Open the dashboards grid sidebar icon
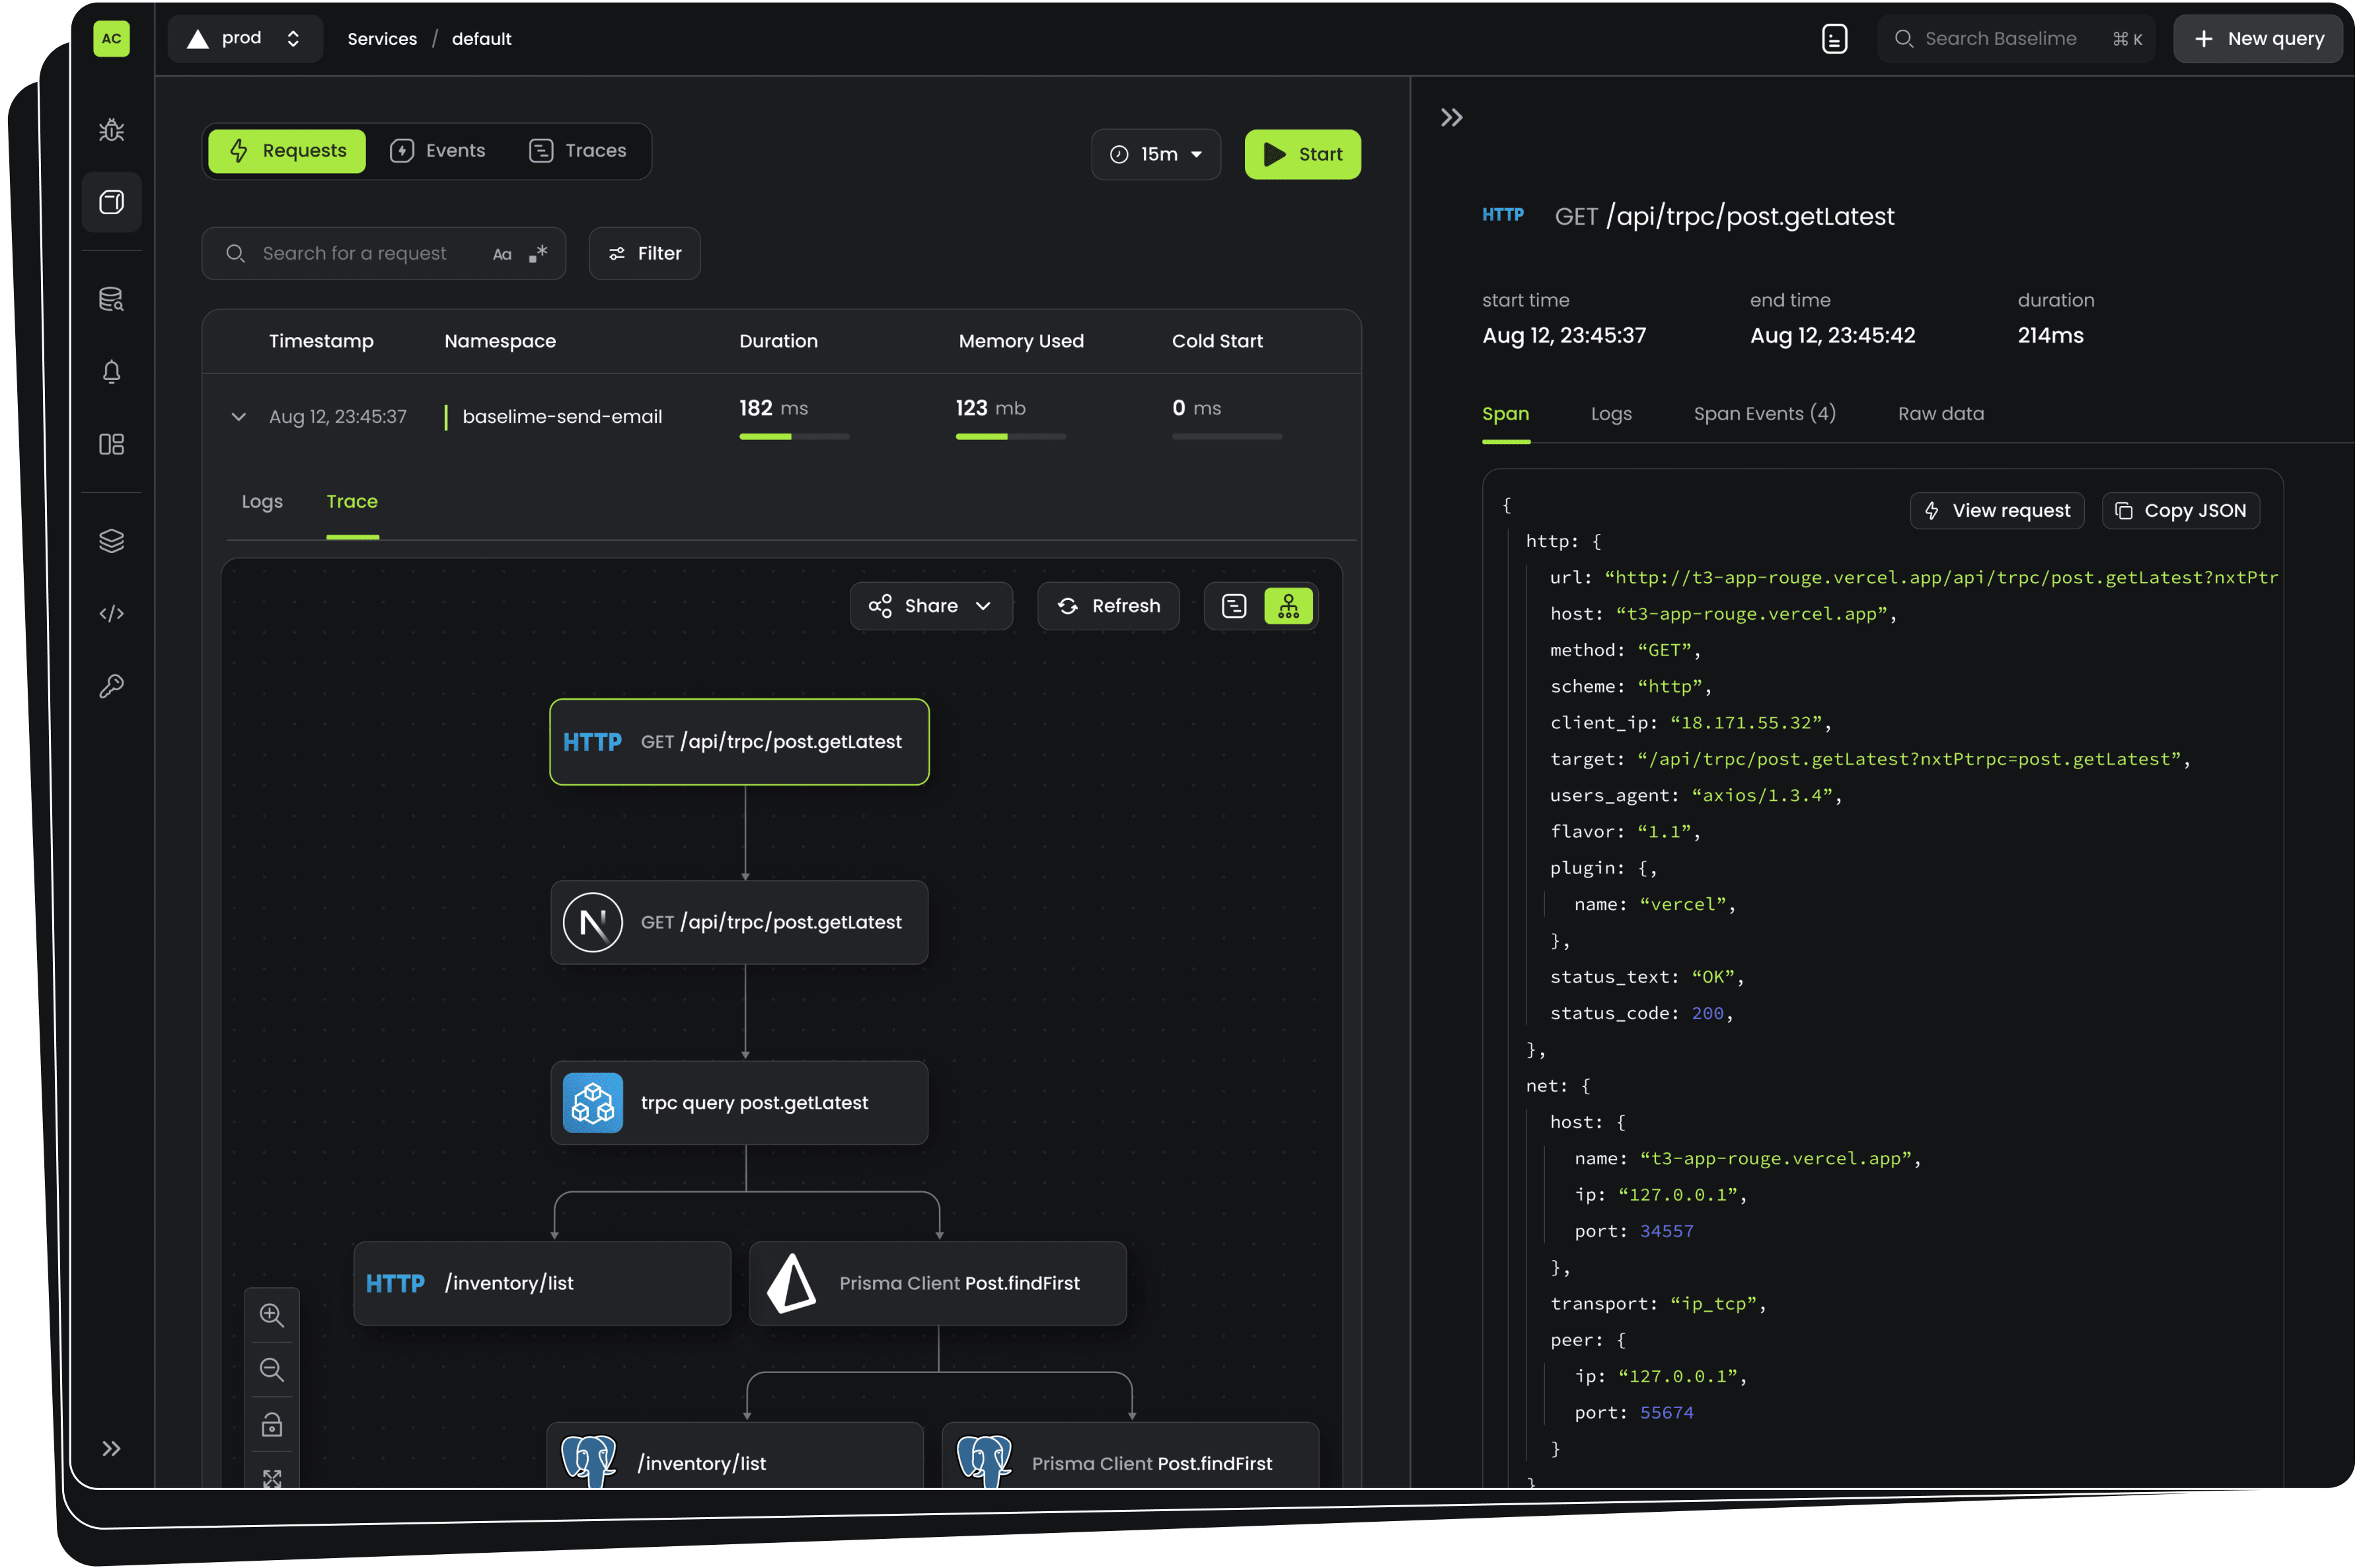 pyautogui.click(x=111, y=444)
